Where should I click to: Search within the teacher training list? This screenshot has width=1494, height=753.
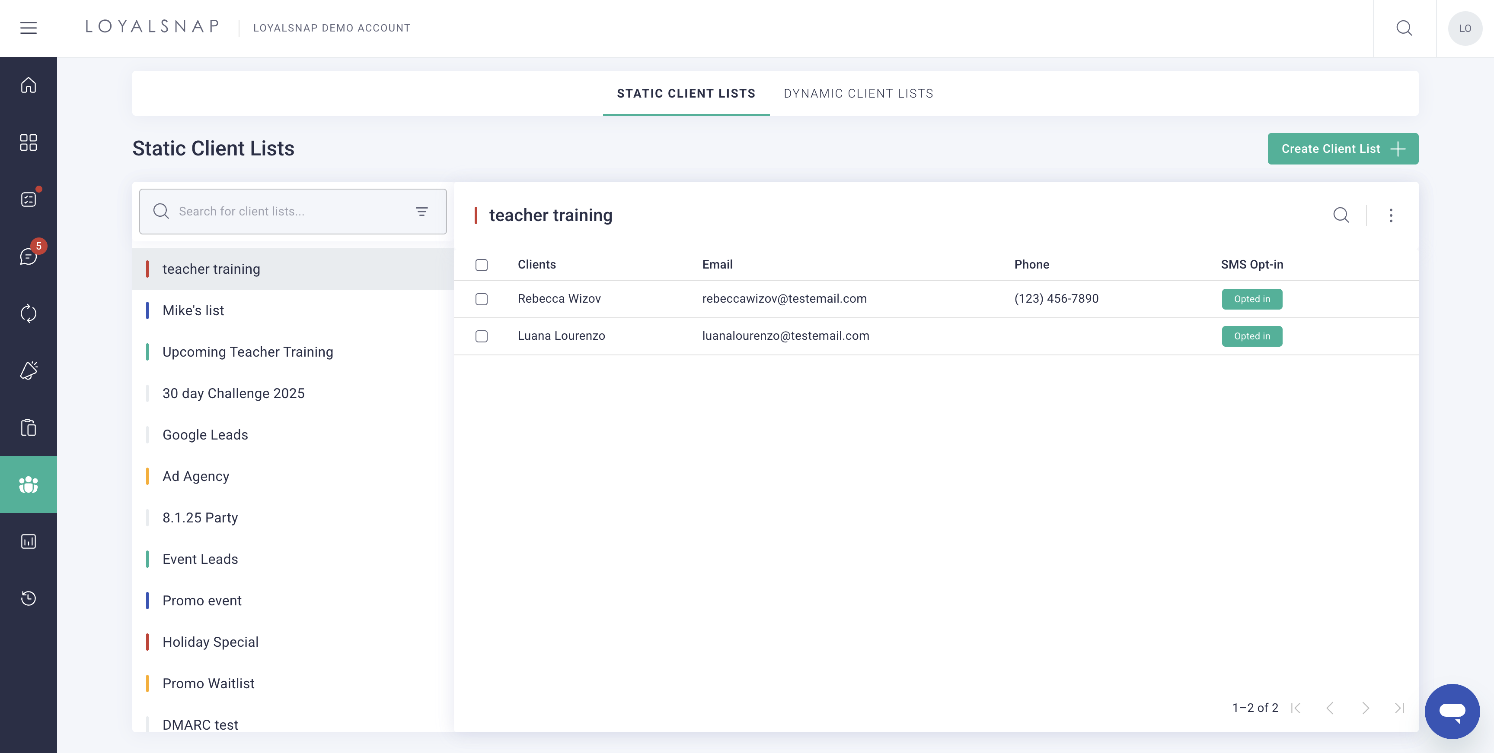pyautogui.click(x=1341, y=215)
